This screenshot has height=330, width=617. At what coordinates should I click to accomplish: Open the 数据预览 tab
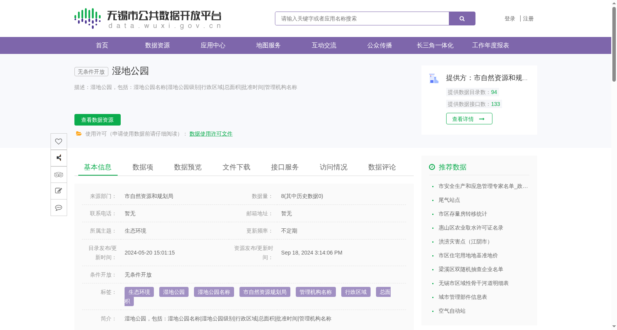coord(188,167)
